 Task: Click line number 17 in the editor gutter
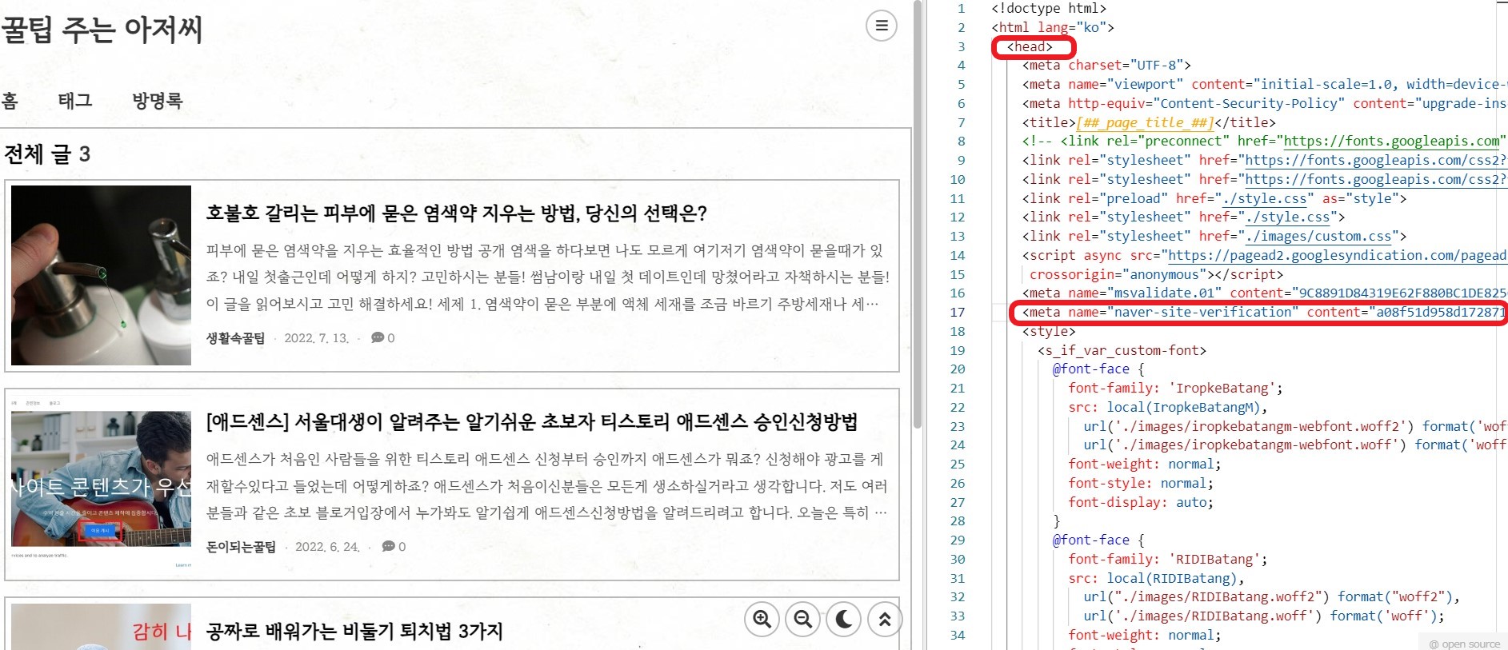[957, 313]
